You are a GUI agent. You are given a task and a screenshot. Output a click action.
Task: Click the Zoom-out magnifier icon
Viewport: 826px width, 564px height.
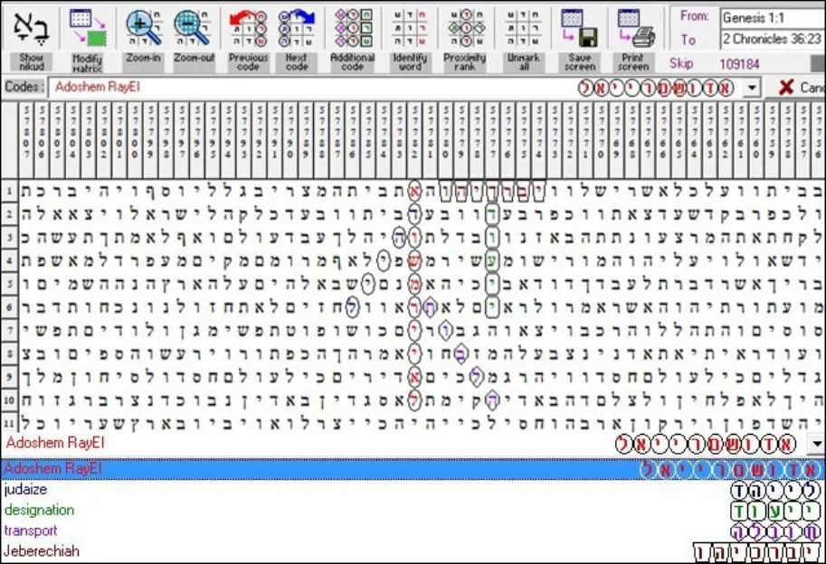193,27
